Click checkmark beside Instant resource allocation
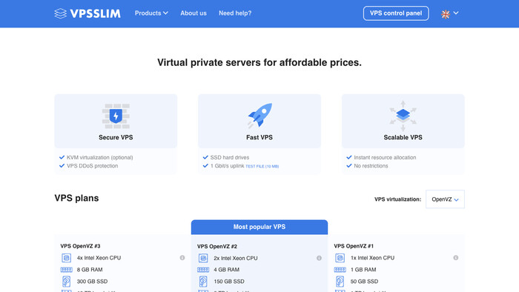This screenshot has width=519, height=292. coord(349,157)
